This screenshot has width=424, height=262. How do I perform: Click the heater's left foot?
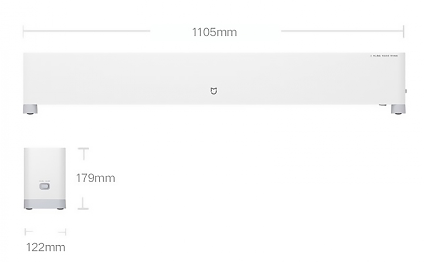coord(31,109)
